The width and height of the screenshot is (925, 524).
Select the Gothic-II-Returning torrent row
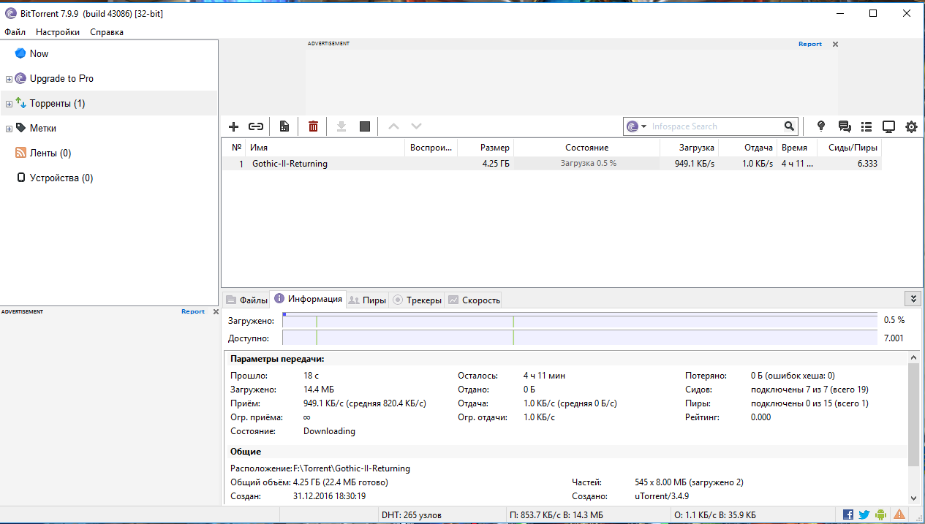(552, 164)
